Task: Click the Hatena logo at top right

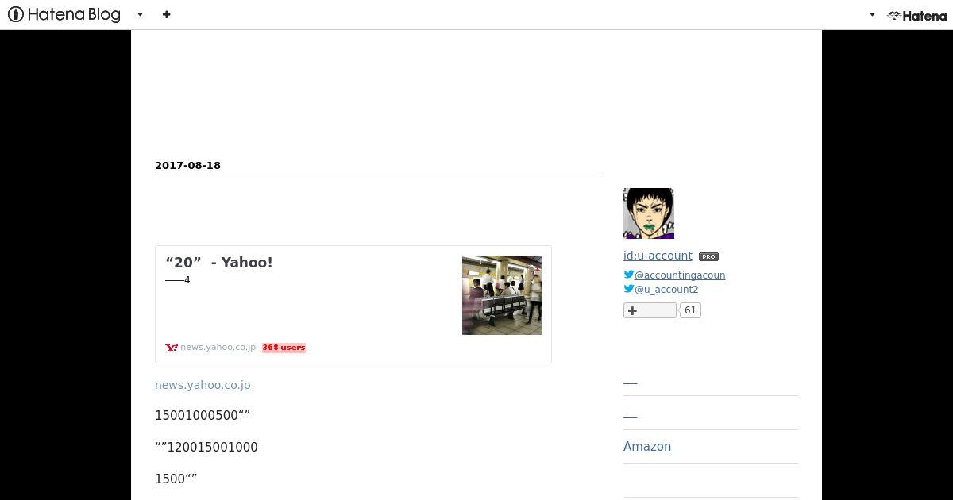Action: point(917,15)
